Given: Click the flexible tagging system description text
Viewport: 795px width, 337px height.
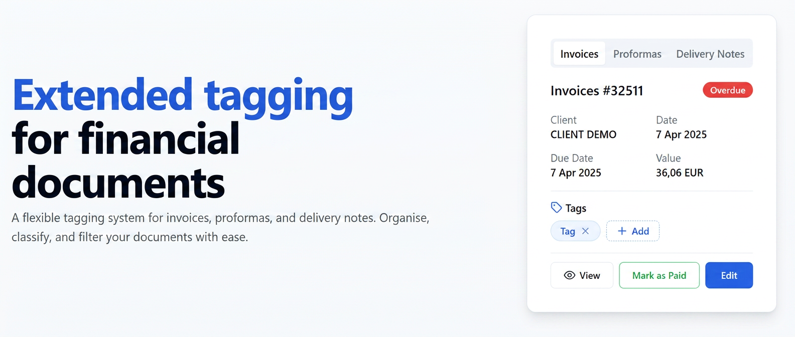Looking at the screenshot, I should pos(220,227).
